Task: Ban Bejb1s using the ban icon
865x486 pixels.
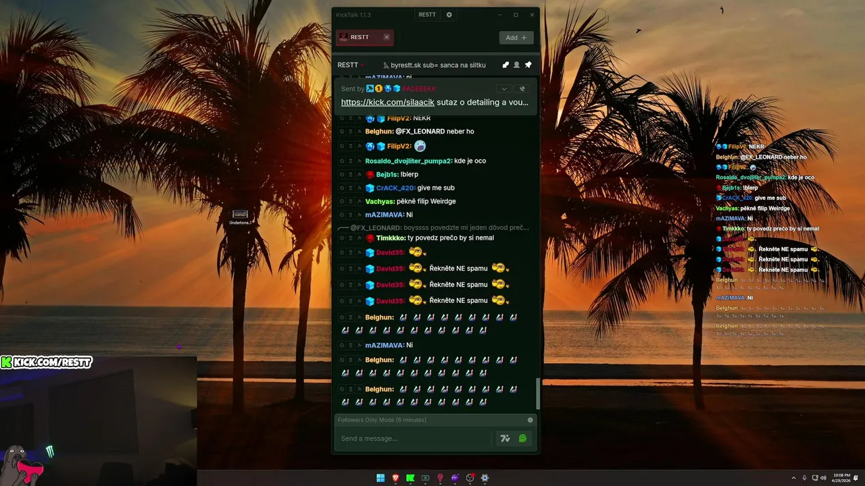Action: pos(342,175)
